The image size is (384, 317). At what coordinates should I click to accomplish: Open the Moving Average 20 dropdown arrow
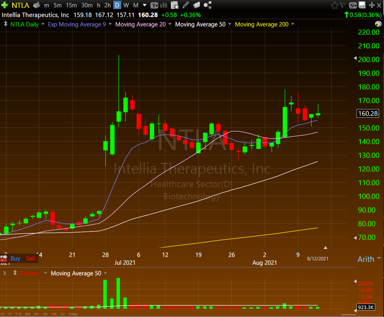pyautogui.click(x=170, y=24)
